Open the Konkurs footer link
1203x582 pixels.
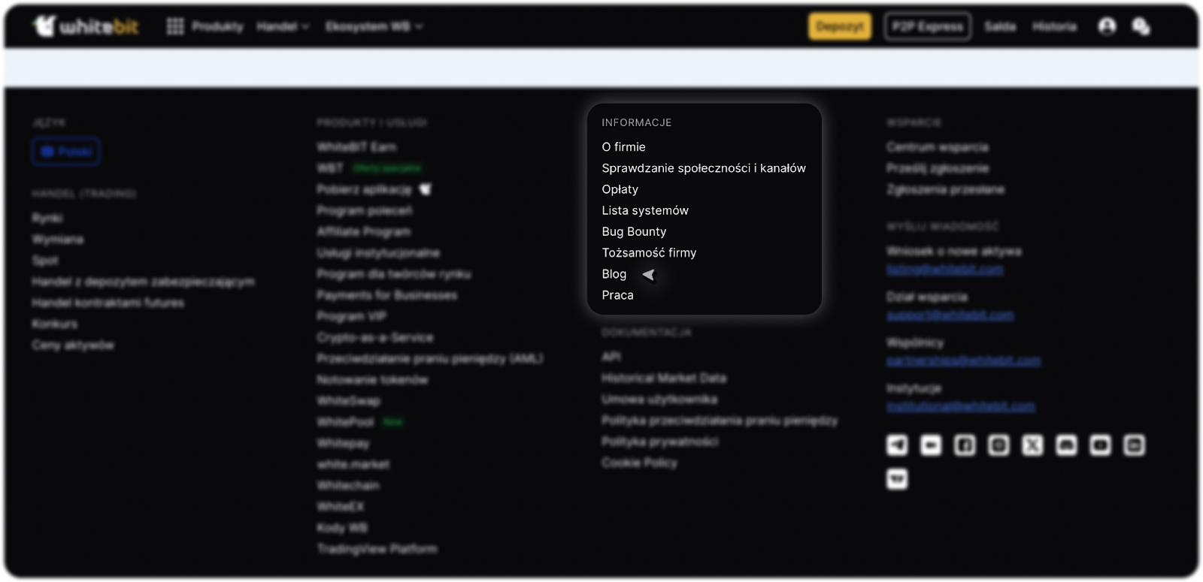pos(54,324)
